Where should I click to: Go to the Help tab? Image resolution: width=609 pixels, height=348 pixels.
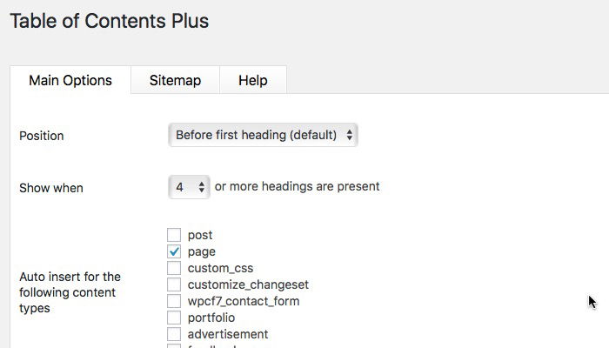(x=252, y=81)
